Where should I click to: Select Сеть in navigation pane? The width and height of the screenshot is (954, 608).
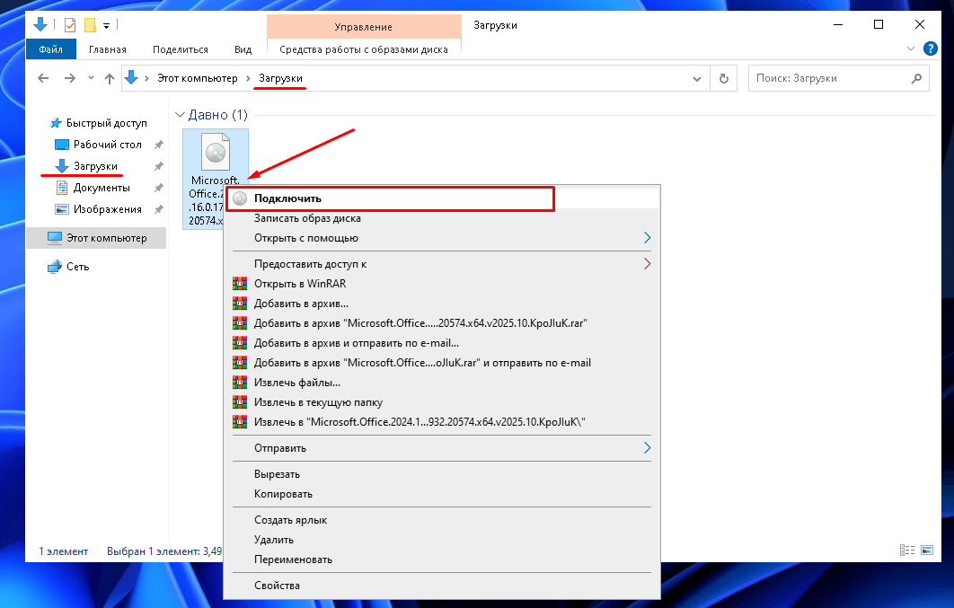coord(68,267)
